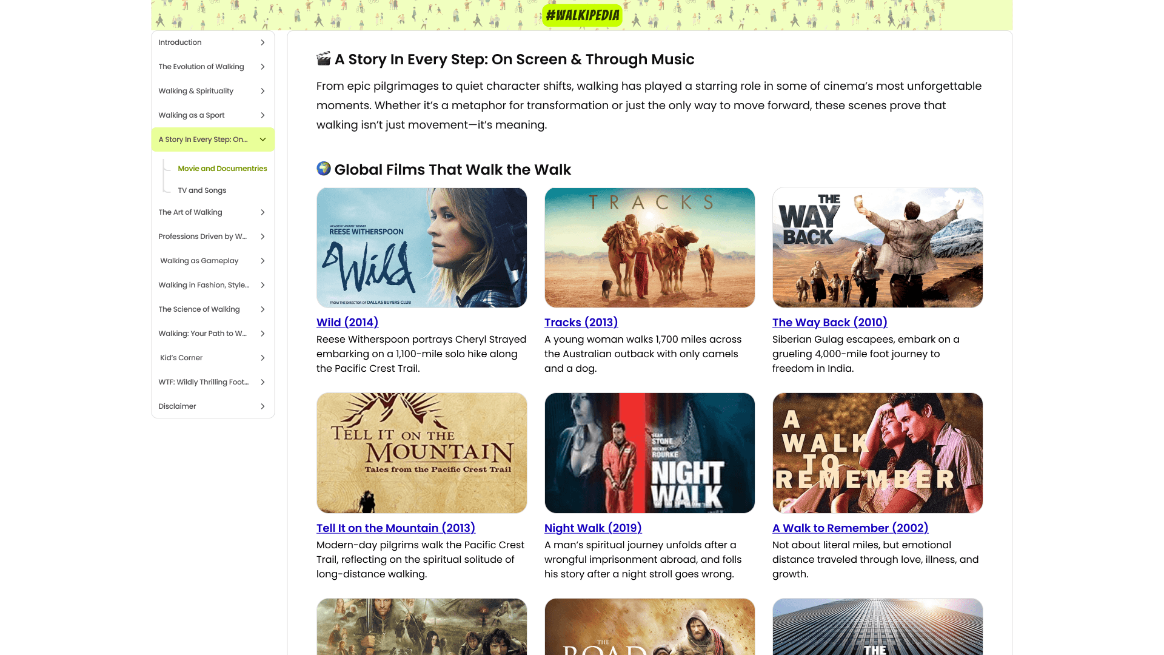1164x655 pixels.
Task: Collapse the A Story In Every Step section
Action: click(263, 139)
